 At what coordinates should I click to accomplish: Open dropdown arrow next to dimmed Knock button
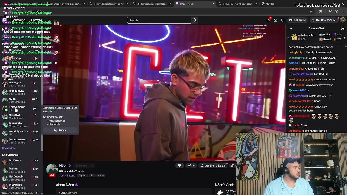coord(92,165)
